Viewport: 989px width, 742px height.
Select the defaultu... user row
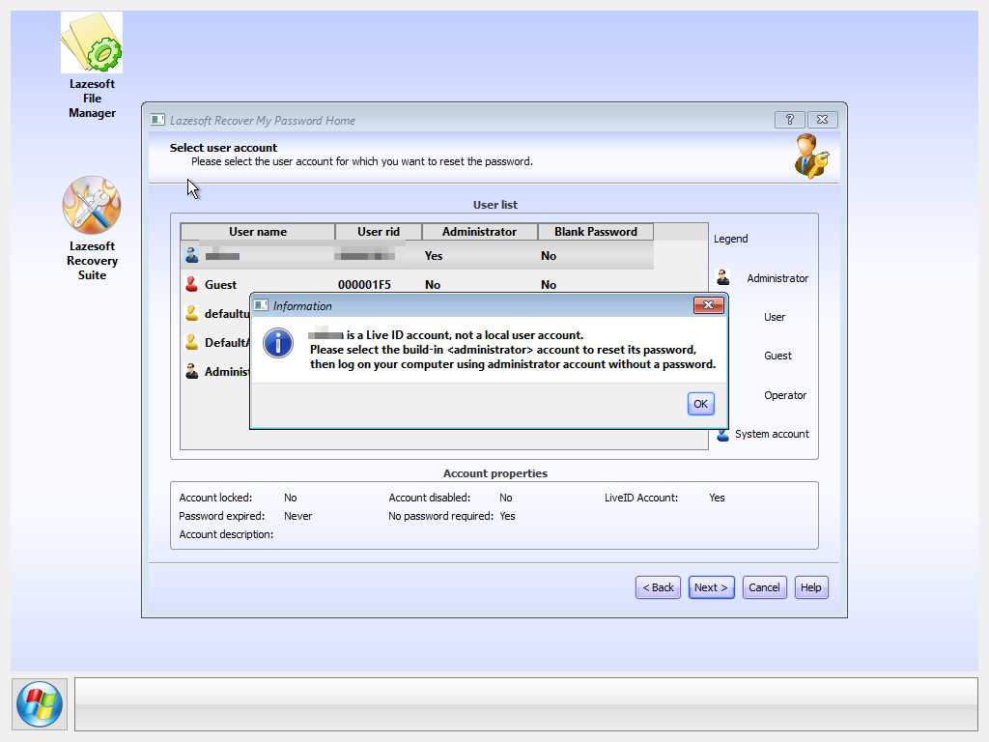(x=215, y=314)
